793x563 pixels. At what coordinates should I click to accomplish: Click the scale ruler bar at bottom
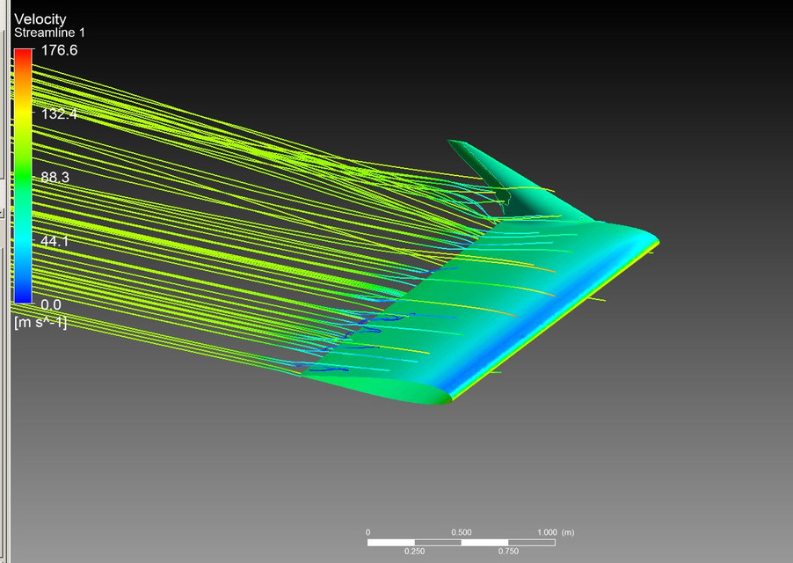[462, 543]
